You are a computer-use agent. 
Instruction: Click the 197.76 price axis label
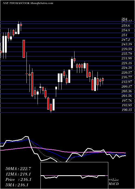pyautogui.click(x=127, y=101)
